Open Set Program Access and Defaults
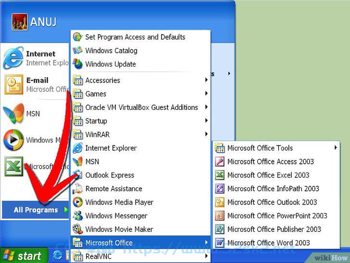 click(x=140, y=37)
